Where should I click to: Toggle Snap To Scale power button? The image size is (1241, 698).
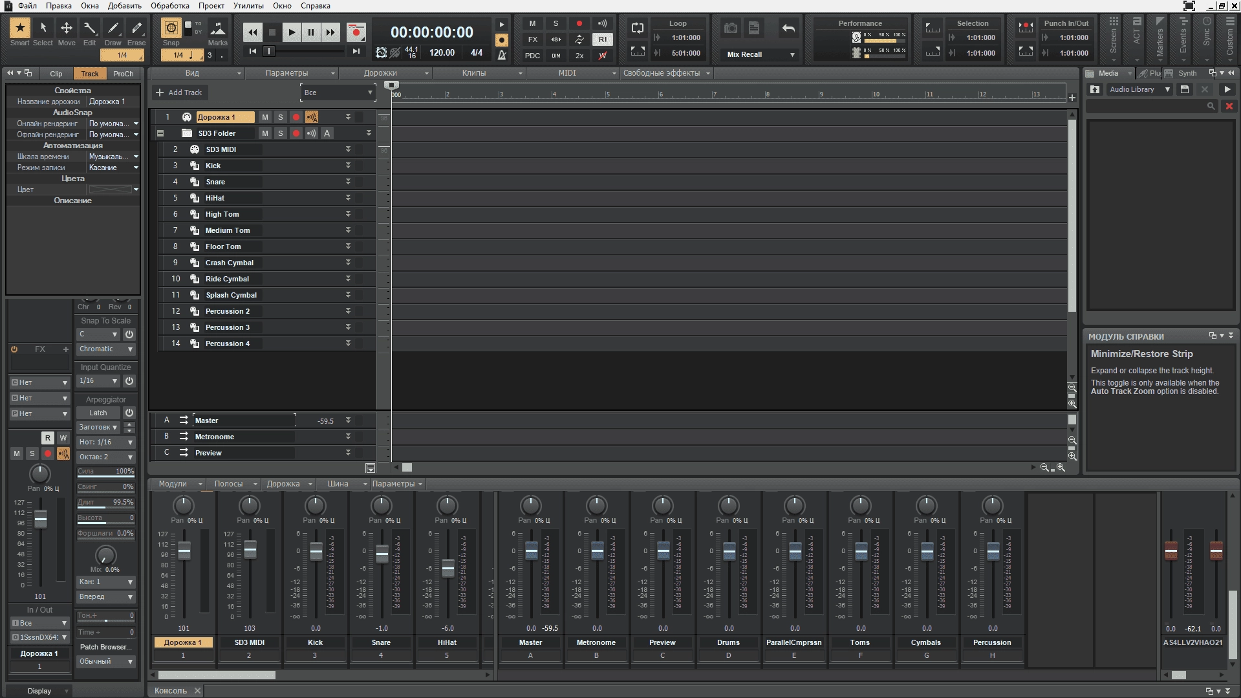pos(129,334)
